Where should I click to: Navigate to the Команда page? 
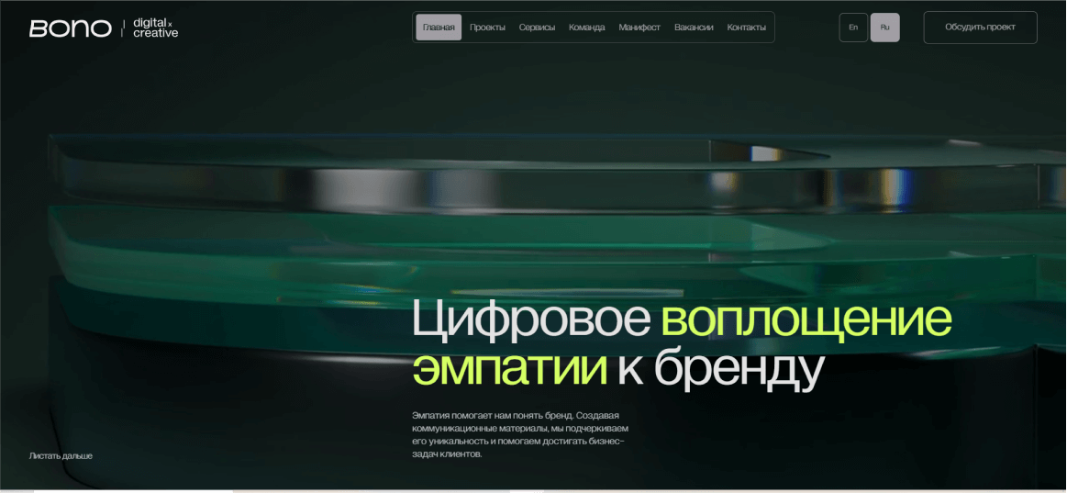click(586, 28)
